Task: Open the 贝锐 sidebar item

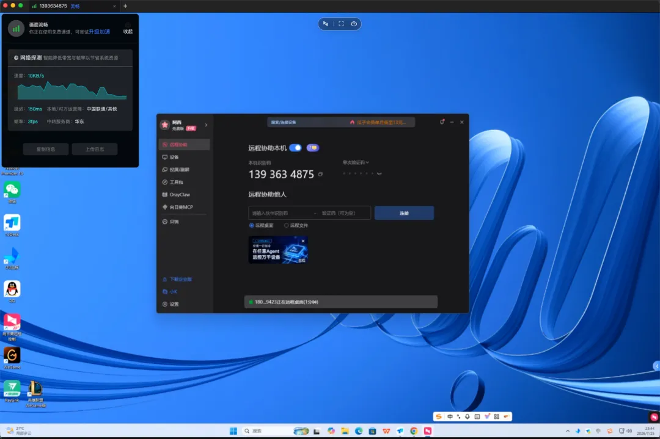Action: click(185, 222)
